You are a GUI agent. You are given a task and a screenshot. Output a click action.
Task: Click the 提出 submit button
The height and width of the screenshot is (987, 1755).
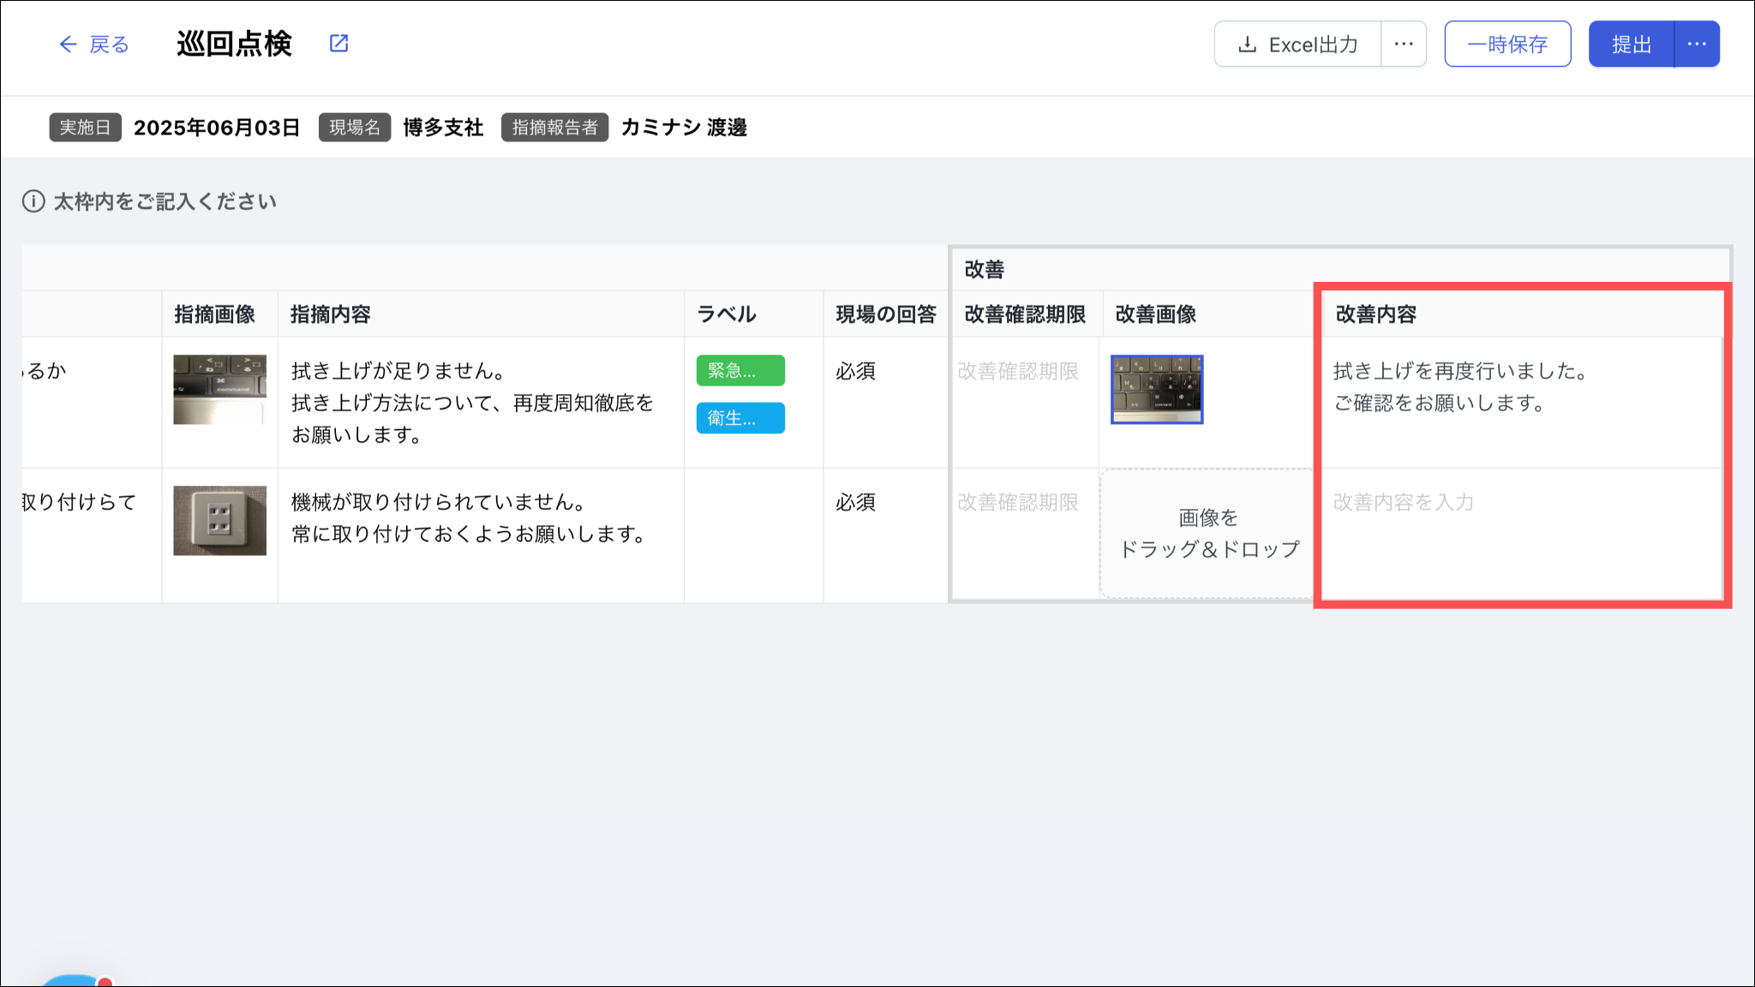point(1631,45)
